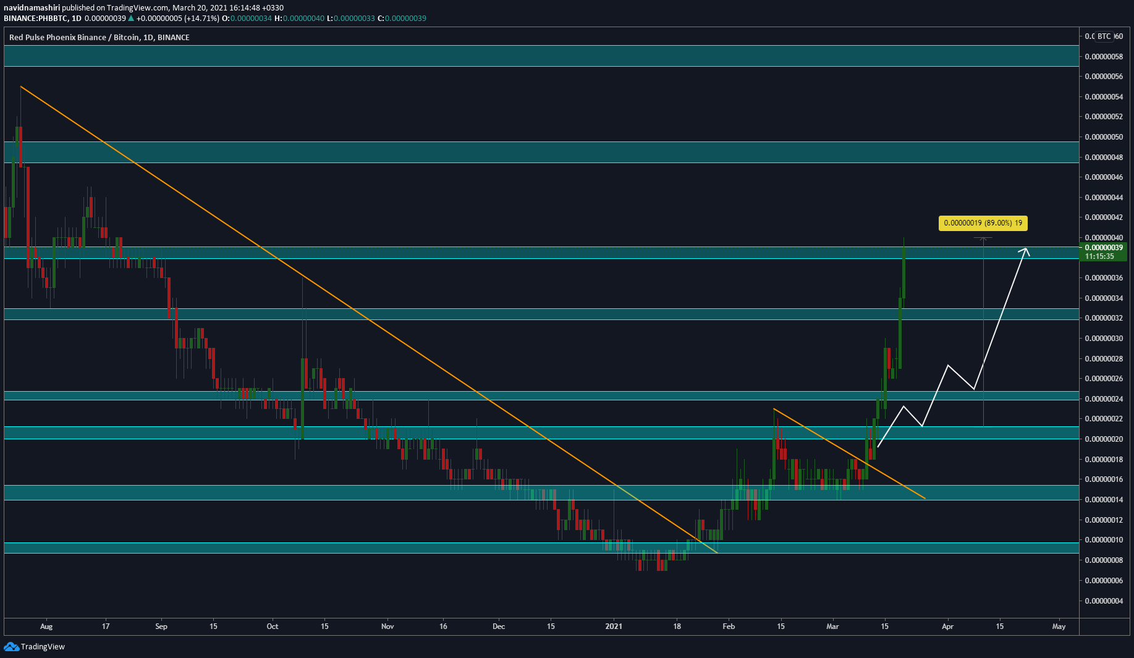Open the BINANCE:PHBBTC symbol selector

(35, 19)
